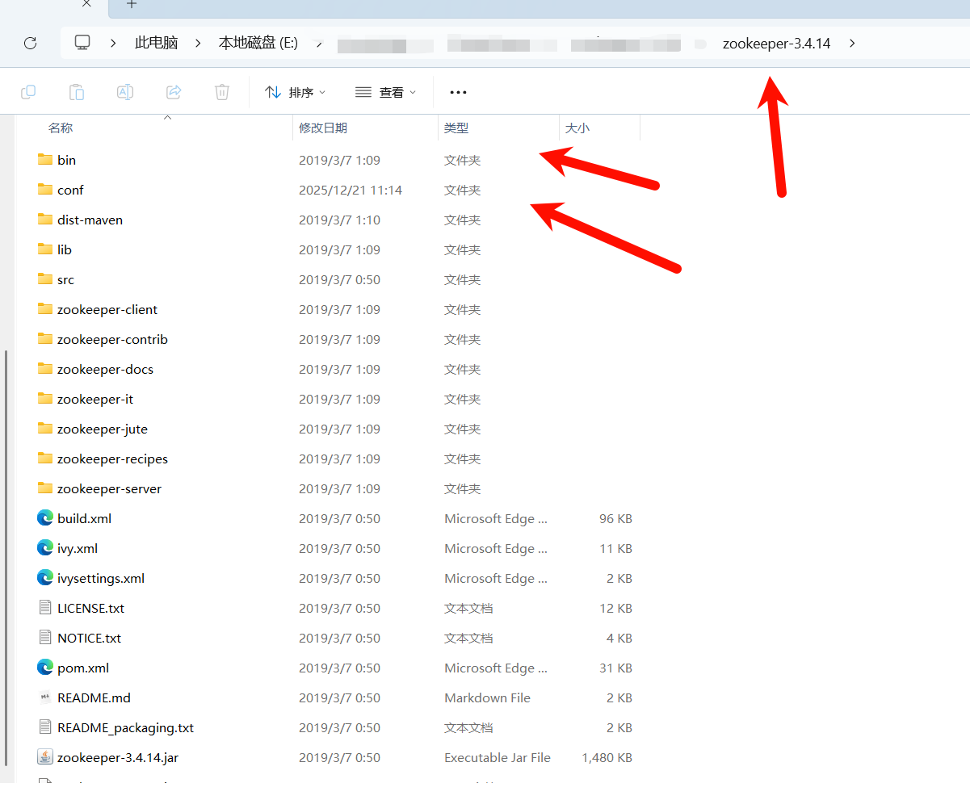
Task: Select file name build.xml
Action: (84, 518)
